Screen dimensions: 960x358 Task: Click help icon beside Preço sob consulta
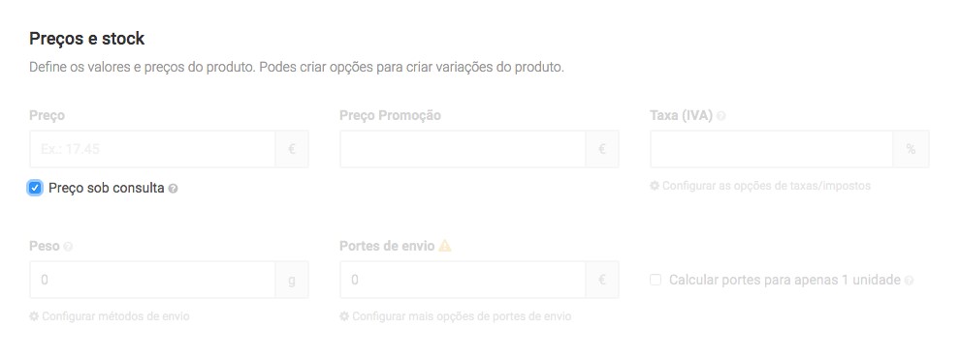[174, 189]
